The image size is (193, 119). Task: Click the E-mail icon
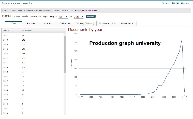point(183,3)
